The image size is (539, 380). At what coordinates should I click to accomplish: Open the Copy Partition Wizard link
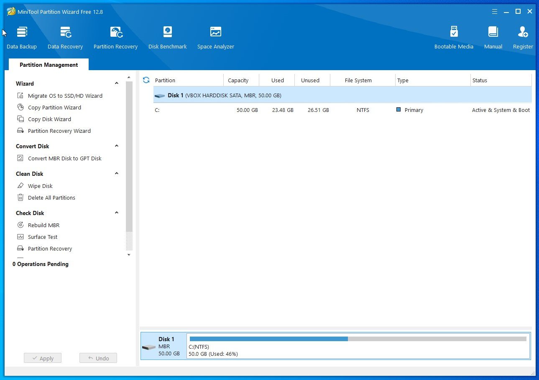coord(54,107)
